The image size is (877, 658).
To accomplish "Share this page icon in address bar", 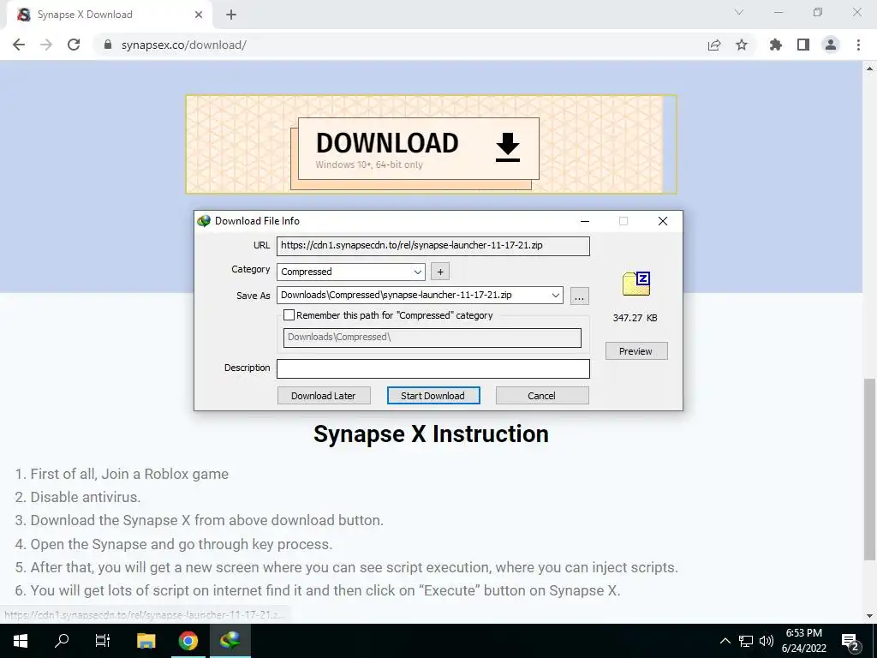I will [x=713, y=45].
